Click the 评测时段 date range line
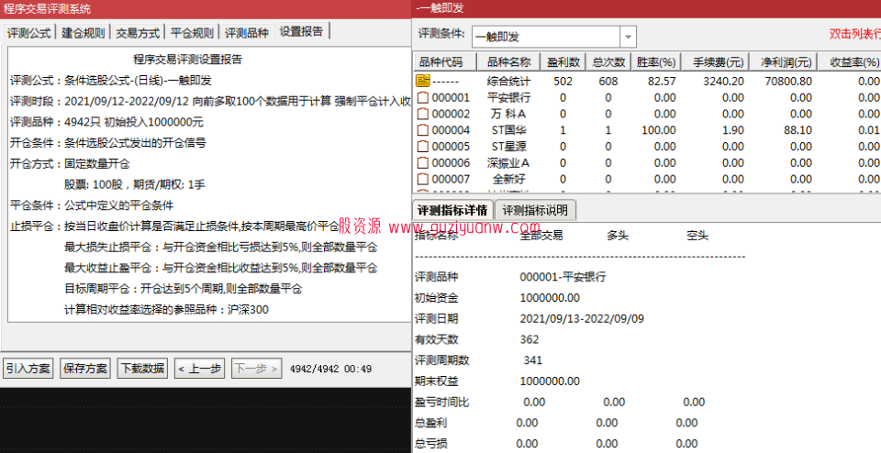881x453 pixels. (210, 102)
